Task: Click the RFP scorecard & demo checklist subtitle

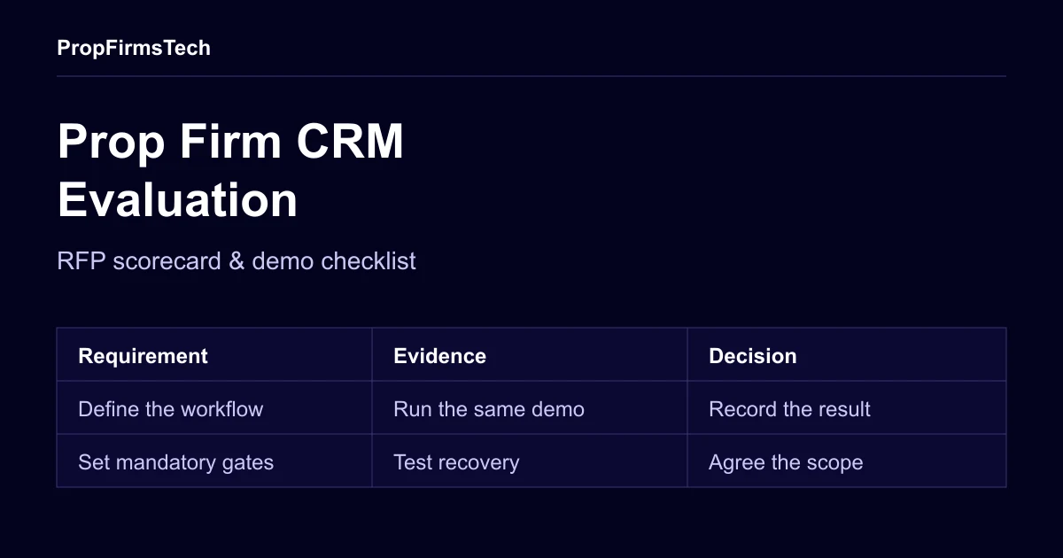Action: pyautogui.click(x=237, y=261)
